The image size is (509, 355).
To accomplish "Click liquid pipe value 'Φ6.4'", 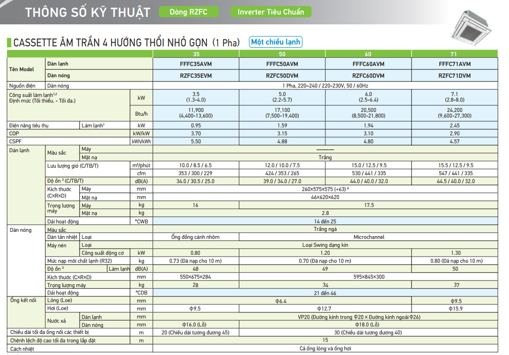I will pos(281,301).
